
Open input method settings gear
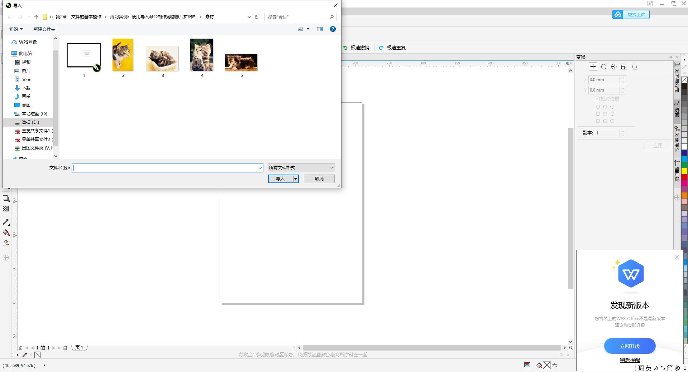pyautogui.click(x=677, y=368)
